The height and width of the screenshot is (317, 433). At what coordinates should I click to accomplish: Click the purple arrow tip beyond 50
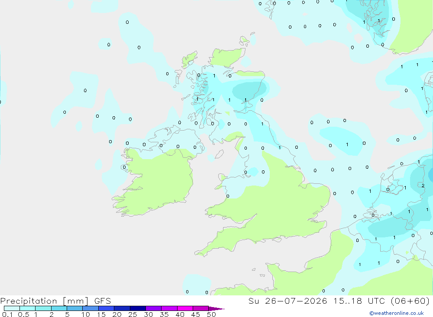(x=216, y=309)
